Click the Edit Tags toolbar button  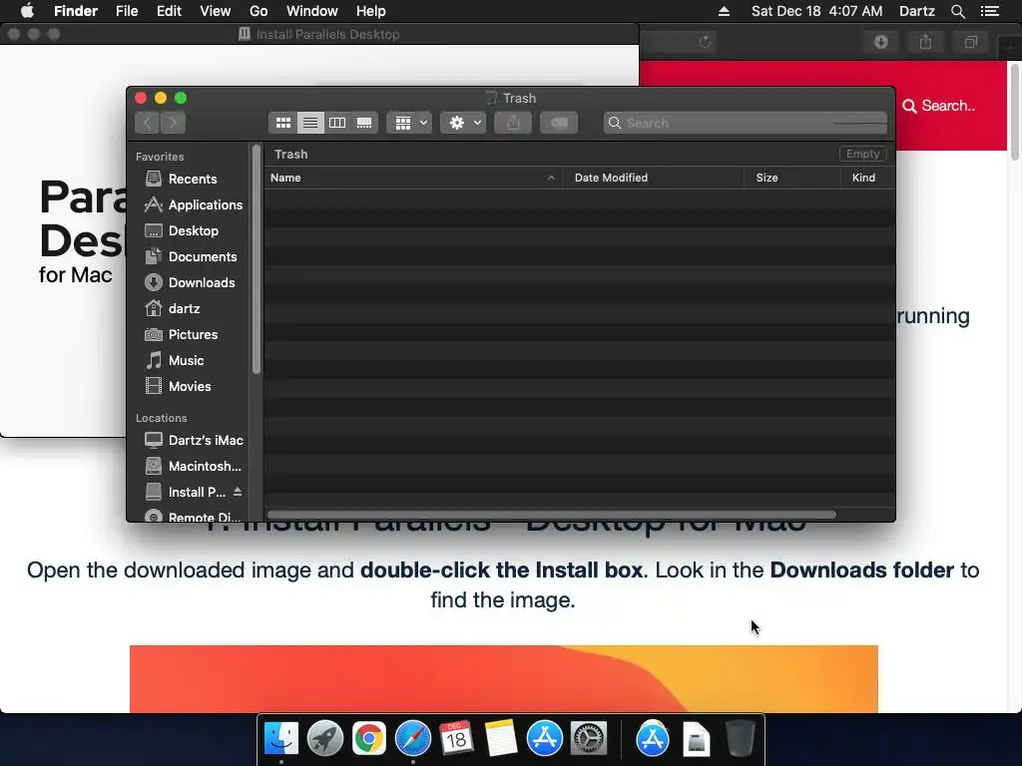[559, 123]
